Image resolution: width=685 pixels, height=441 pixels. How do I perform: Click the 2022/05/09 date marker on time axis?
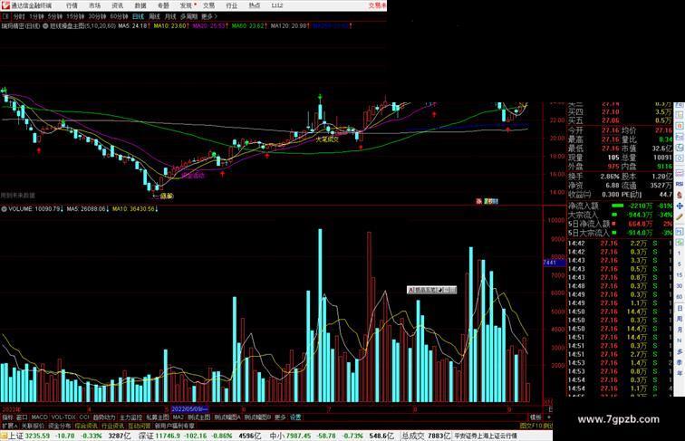pos(188,409)
